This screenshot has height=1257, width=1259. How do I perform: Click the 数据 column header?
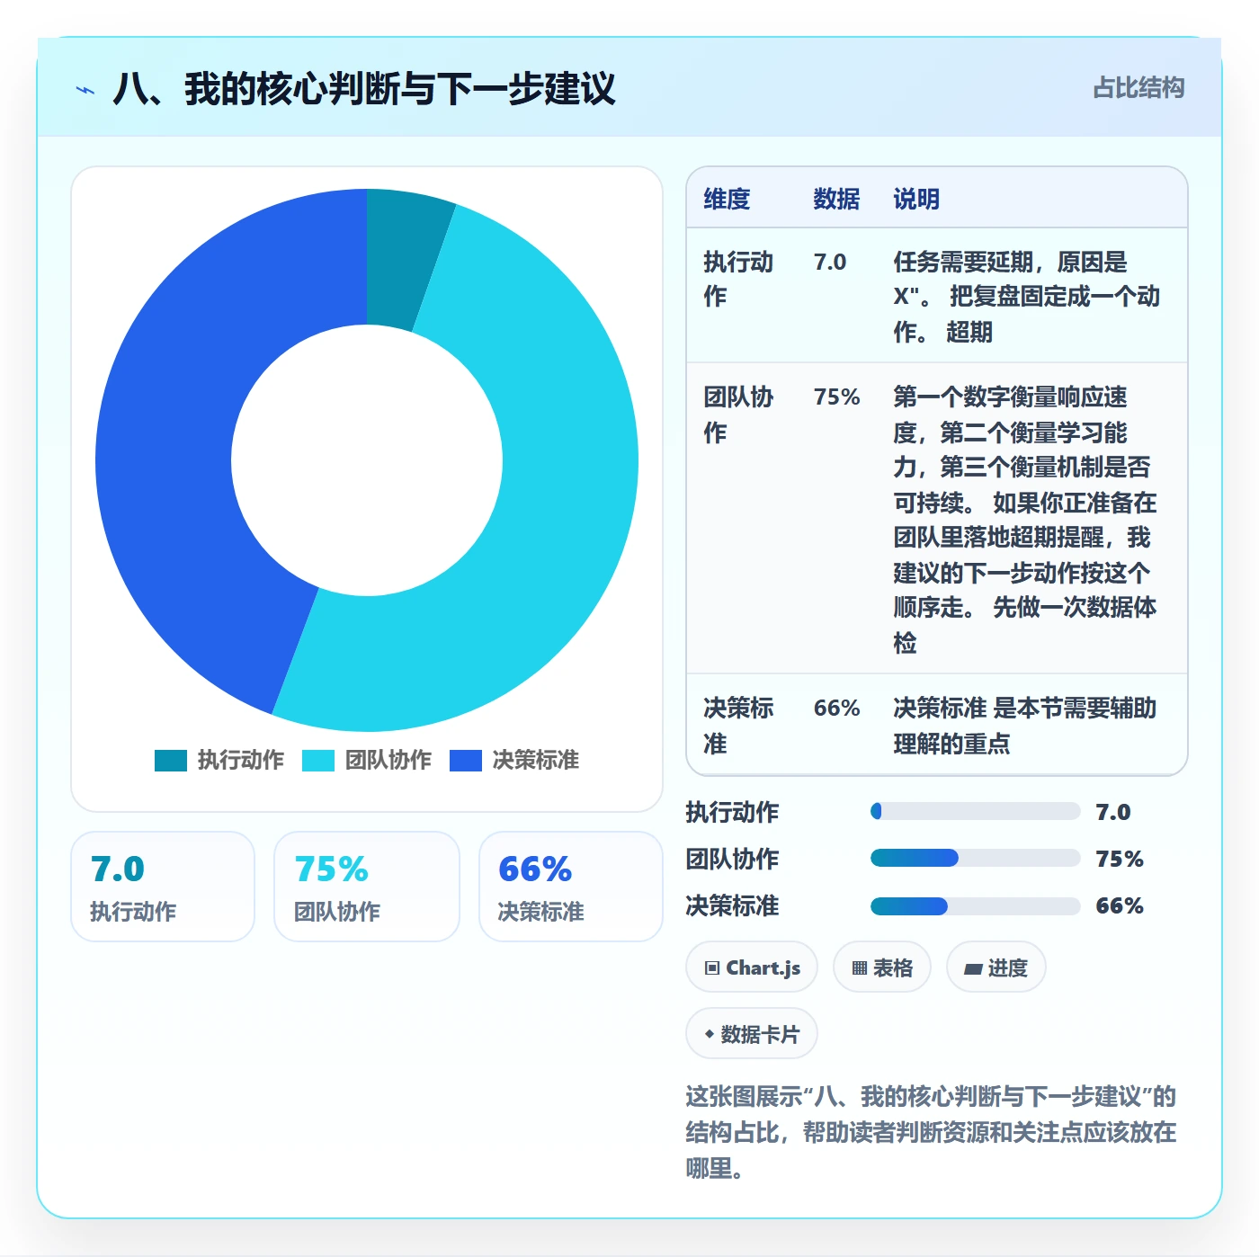tap(836, 199)
